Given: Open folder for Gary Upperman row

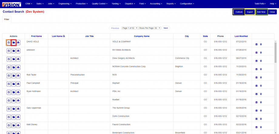Looking at the screenshot, I should [14, 109].
